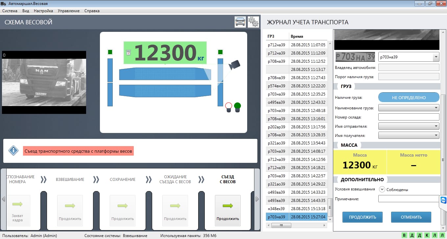Click the camera icon on scale diagram
Image resolution: width=447 pixels, height=239 pixels.
(234, 65)
